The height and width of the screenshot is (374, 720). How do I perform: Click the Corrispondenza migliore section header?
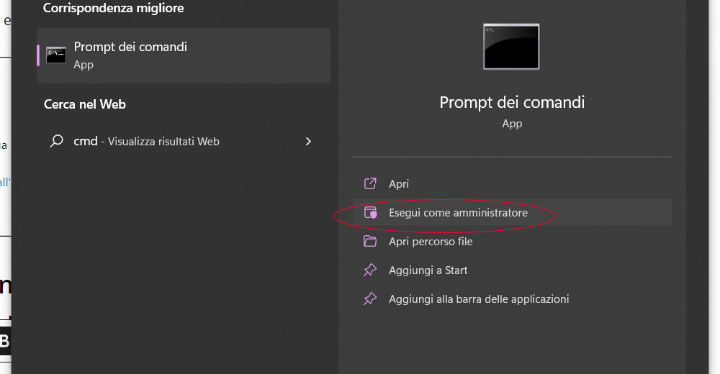(x=114, y=9)
